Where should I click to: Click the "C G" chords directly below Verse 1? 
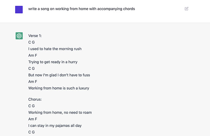click(x=31, y=42)
